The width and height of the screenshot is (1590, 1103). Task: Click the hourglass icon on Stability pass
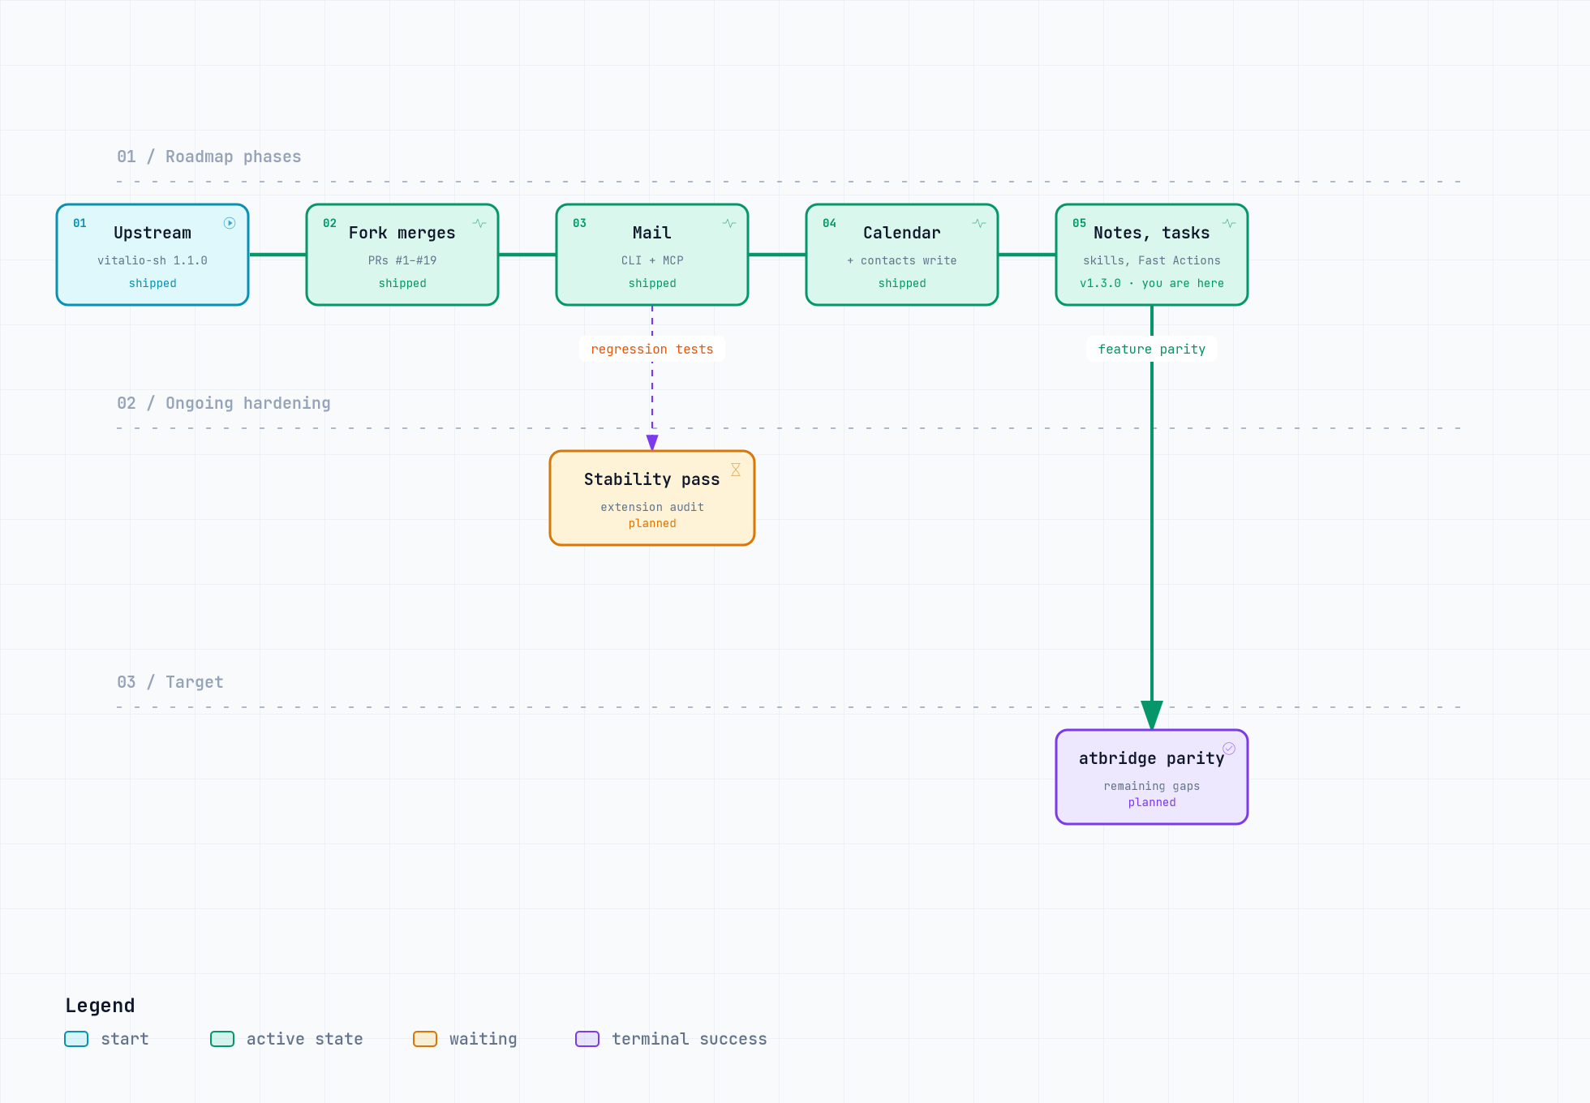click(736, 470)
